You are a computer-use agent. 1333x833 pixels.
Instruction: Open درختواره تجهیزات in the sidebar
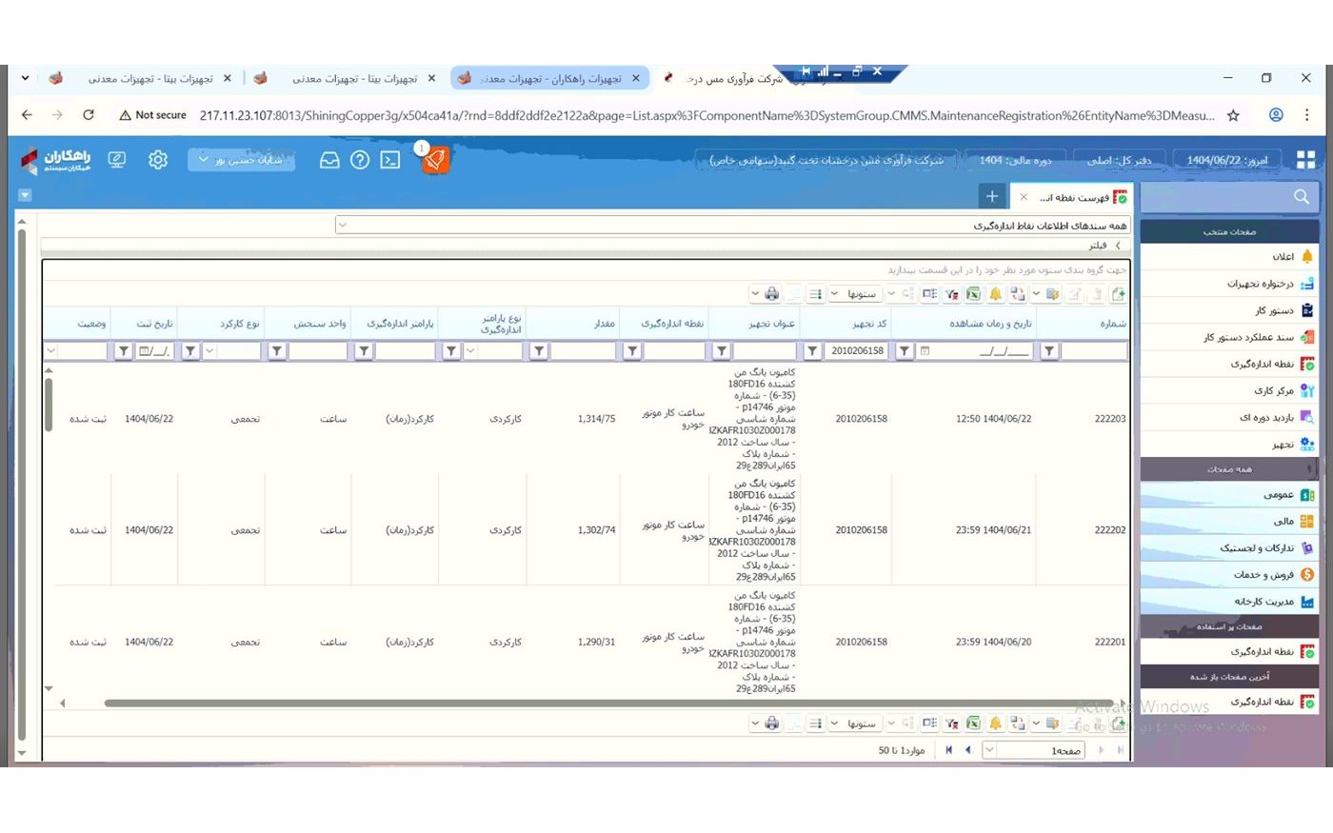coord(1229,283)
